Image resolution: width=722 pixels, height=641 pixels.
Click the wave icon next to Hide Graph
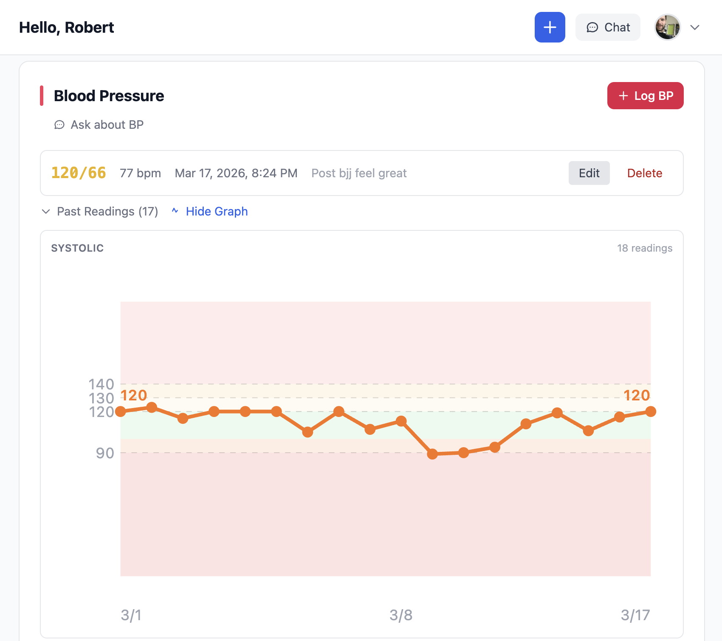pyautogui.click(x=175, y=211)
